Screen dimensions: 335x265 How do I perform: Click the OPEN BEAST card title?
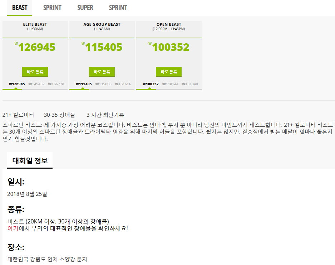[x=169, y=24]
